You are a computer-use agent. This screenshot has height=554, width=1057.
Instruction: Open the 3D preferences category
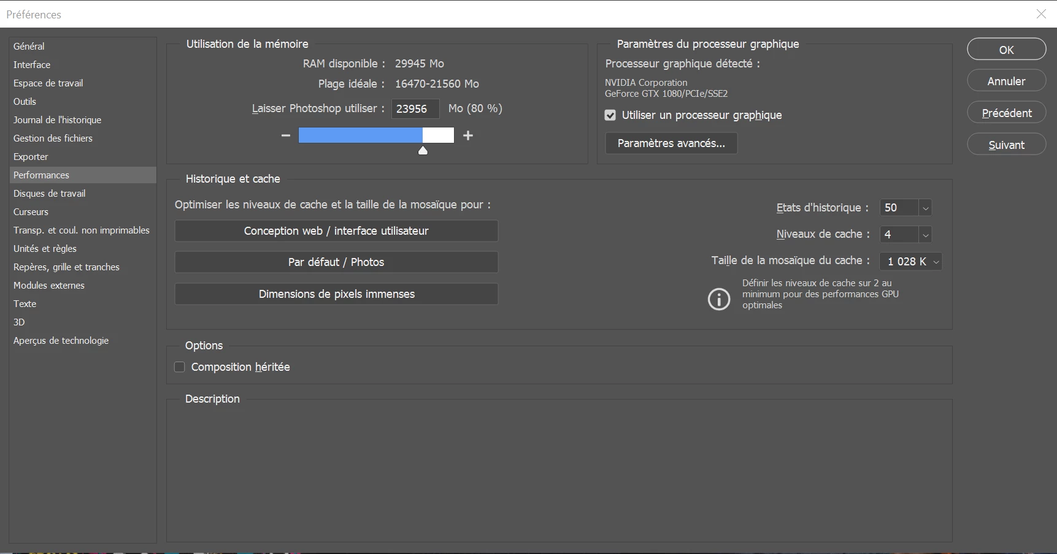[x=83, y=322]
